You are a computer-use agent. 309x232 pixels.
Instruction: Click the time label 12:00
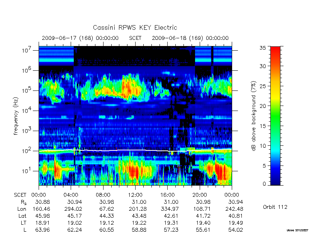point(135,195)
